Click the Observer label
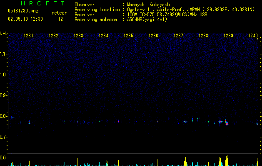 [x=85, y=5]
